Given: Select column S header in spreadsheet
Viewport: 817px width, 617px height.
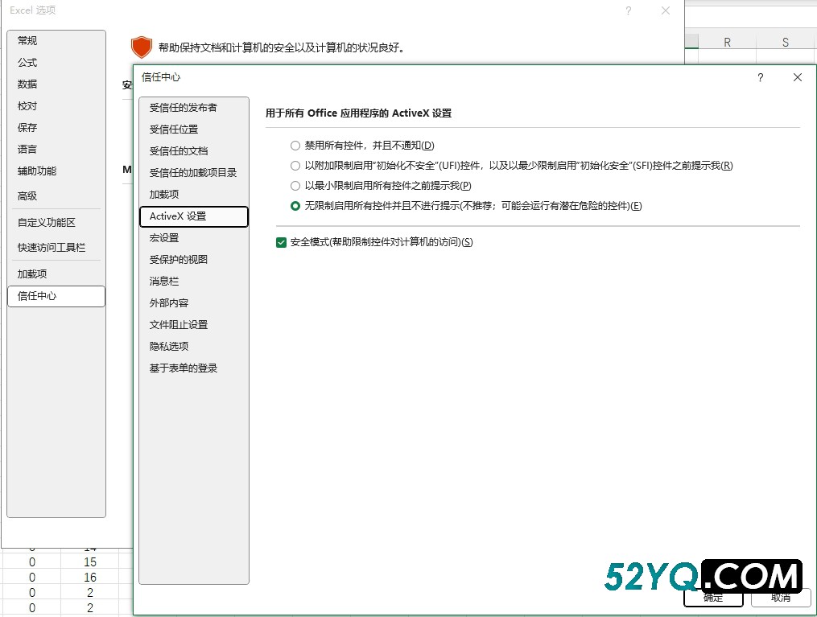Looking at the screenshot, I should tap(786, 42).
